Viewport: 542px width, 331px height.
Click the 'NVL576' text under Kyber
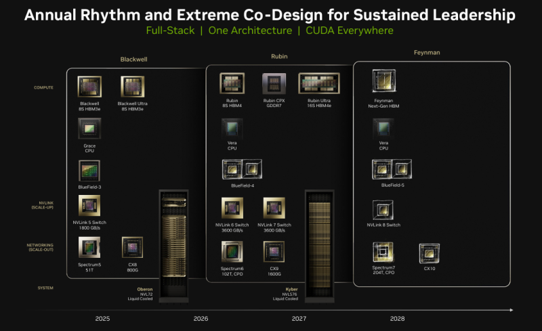pos(290,294)
